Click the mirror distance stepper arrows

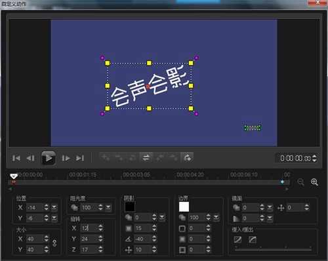tap(307, 207)
